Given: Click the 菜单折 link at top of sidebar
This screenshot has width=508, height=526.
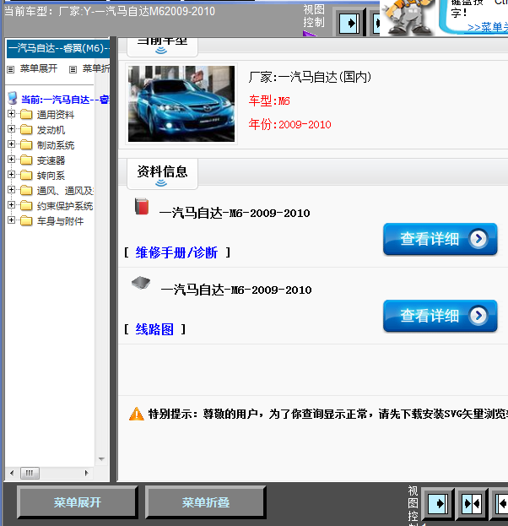Looking at the screenshot, I should (x=96, y=68).
